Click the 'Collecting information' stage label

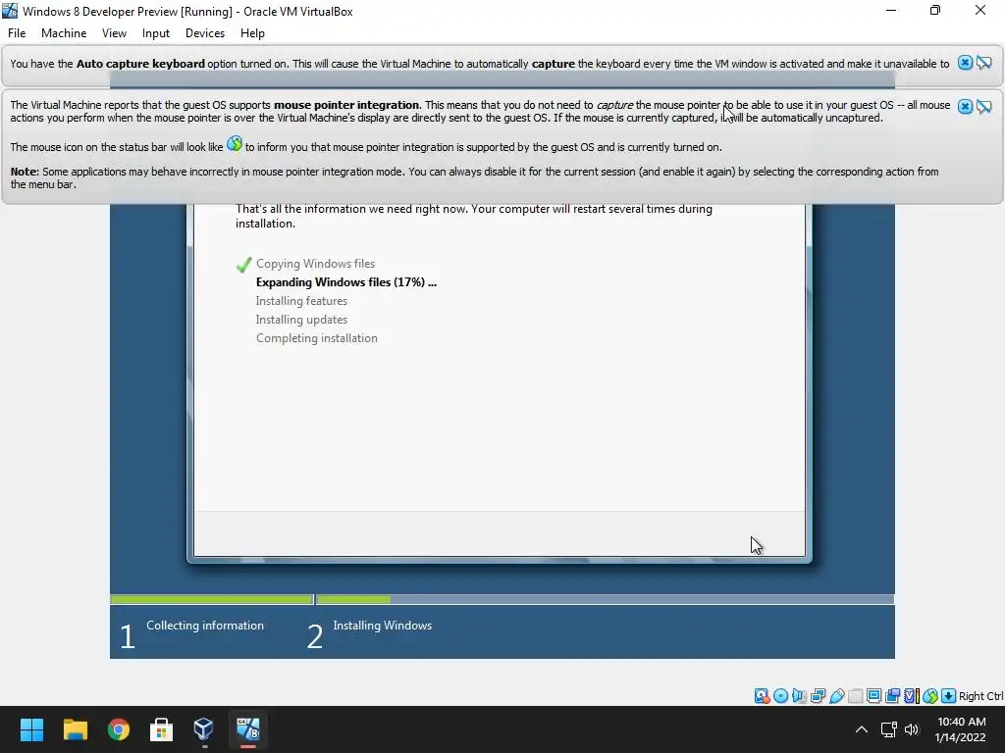205,626
